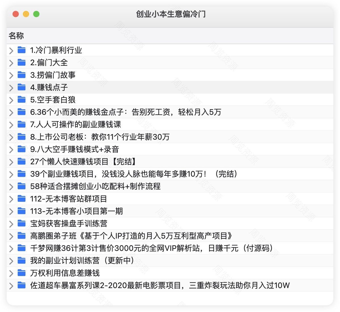Expand the 3.捞偏门故事 folder chevron
Image resolution: width=340 pixels, height=312 pixels.
coord(11,75)
